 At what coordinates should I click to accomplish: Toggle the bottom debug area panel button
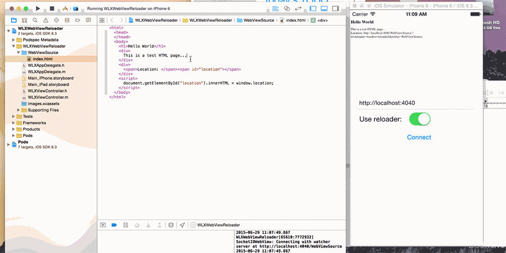[x=324, y=9]
